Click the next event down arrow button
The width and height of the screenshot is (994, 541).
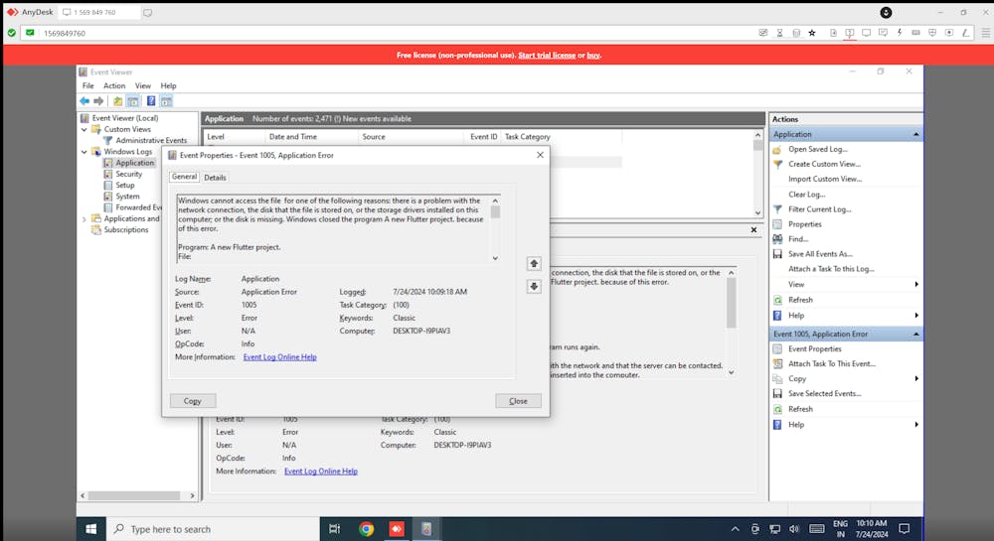534,286
